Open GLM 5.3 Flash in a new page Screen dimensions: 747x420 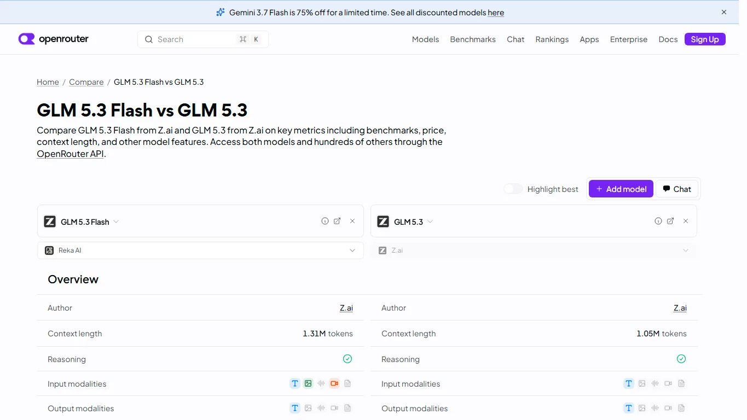pyautogui.click(x=337, y=221)
